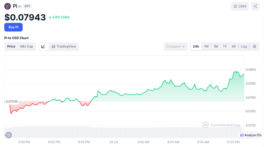This screenshot has height=147, width=264.
Task: Click the 0.0780 axis label
Action: point(251,84)
